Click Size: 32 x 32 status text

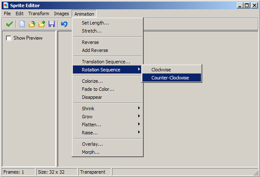(57, 172)
